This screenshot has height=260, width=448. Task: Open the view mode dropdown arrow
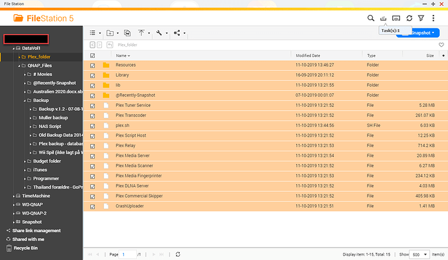tap(100, 33)
